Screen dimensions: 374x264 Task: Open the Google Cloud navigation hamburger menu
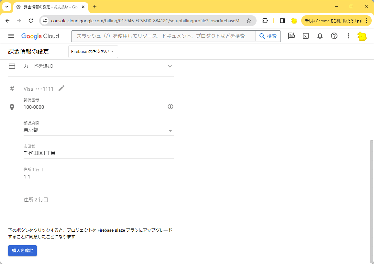[11, 36]
